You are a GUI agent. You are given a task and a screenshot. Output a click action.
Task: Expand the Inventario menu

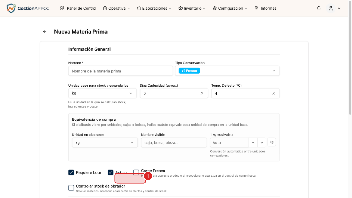(x=192, y=8)
